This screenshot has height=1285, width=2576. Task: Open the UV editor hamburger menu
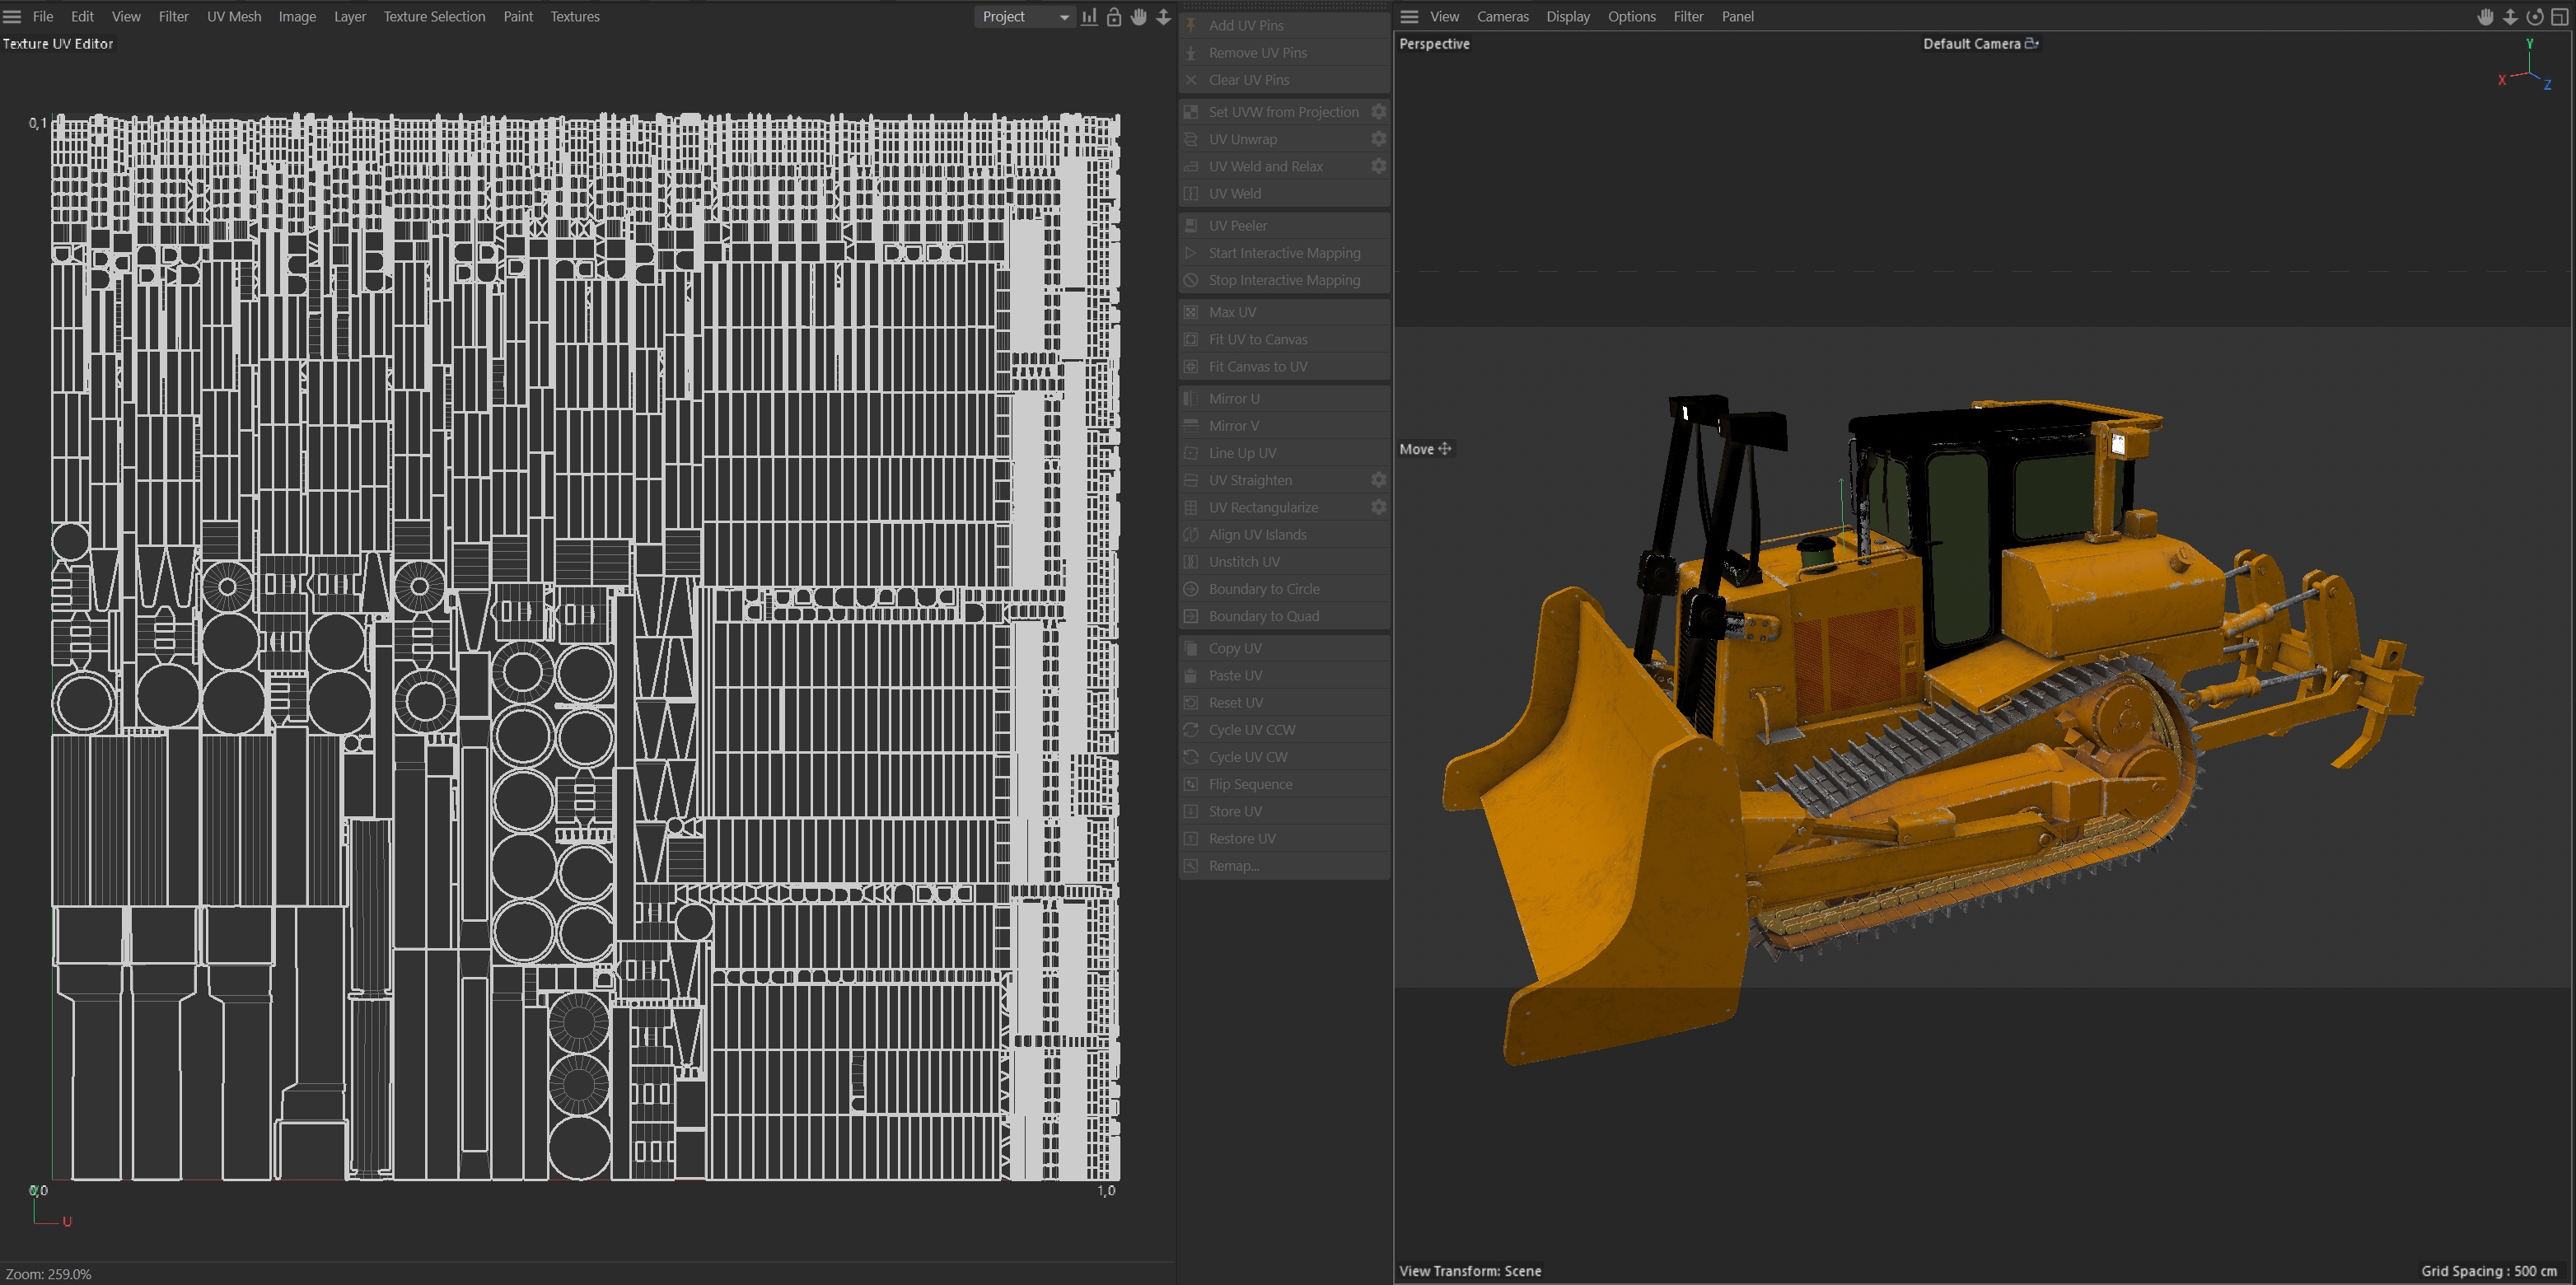click(12, 17)
